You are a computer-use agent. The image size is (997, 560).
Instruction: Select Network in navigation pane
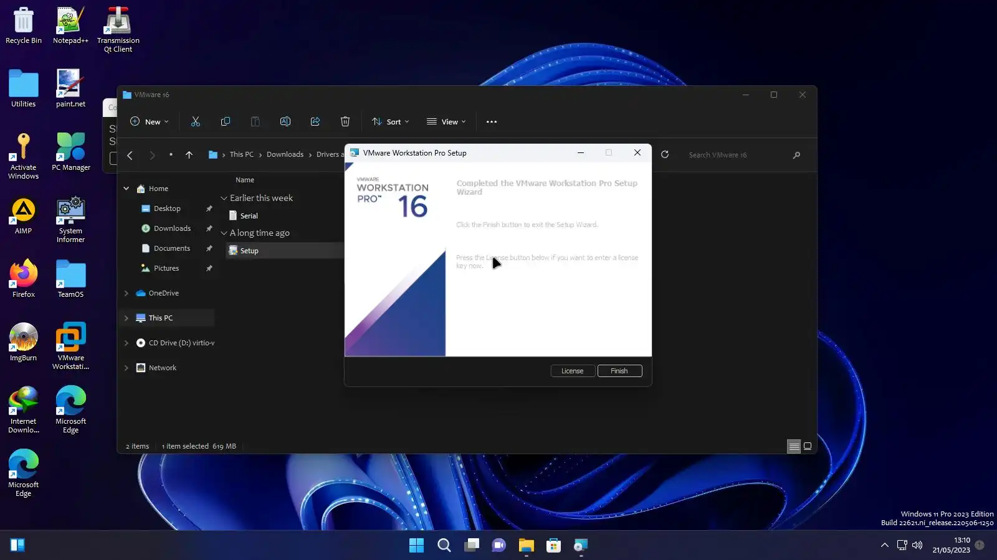(x=163, y=368)
